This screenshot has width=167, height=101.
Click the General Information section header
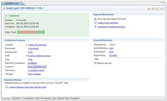pyautogui.click(x=103, y=40)
